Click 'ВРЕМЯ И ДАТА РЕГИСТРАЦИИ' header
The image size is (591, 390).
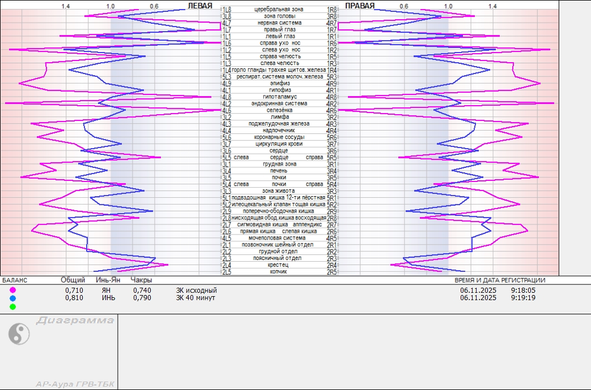pos(500,280)
